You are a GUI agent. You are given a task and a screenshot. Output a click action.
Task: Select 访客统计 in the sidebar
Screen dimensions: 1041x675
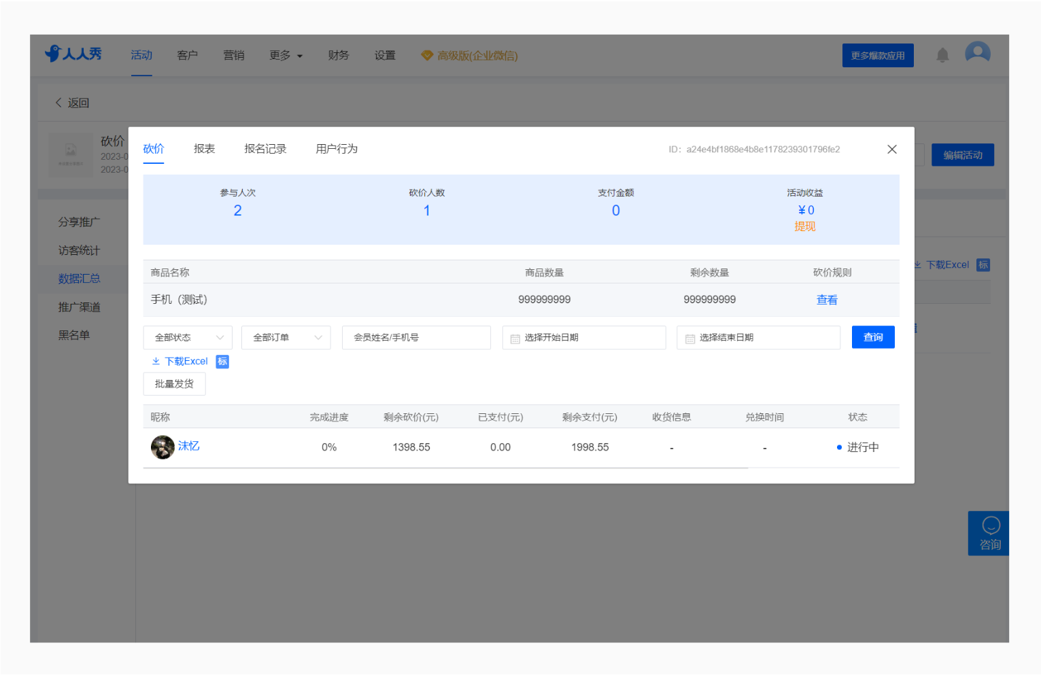point(79,251)
